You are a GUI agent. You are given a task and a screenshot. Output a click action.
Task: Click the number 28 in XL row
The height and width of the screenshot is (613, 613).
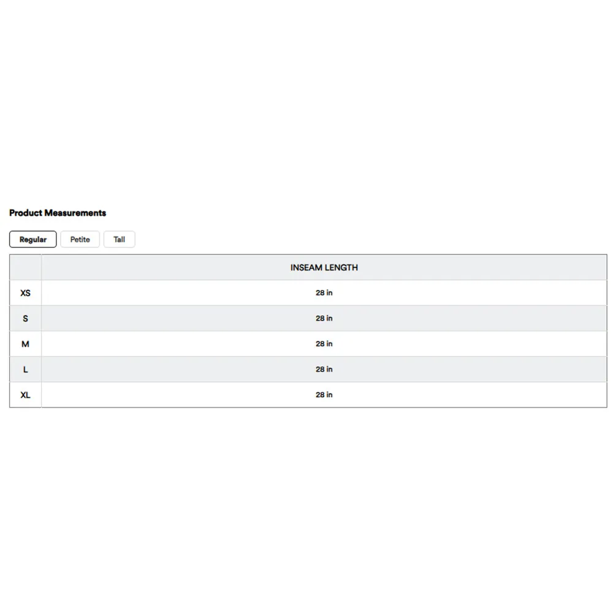320,395
